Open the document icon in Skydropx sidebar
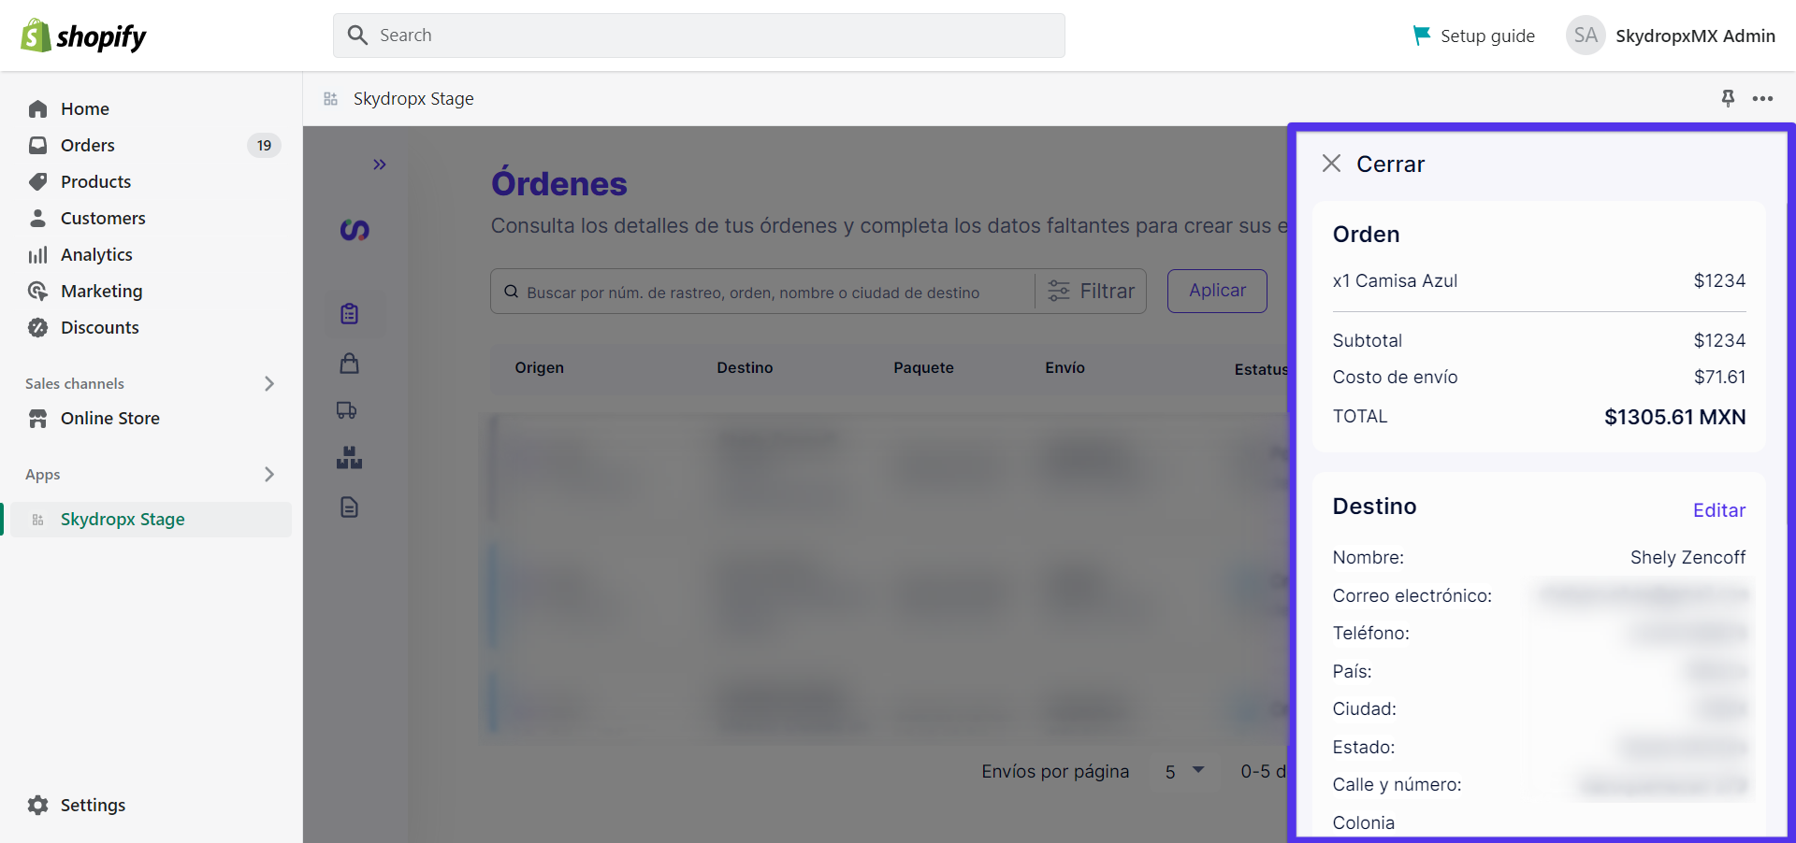This screenshot has width=1796, height=843. [x=350, y=507]
